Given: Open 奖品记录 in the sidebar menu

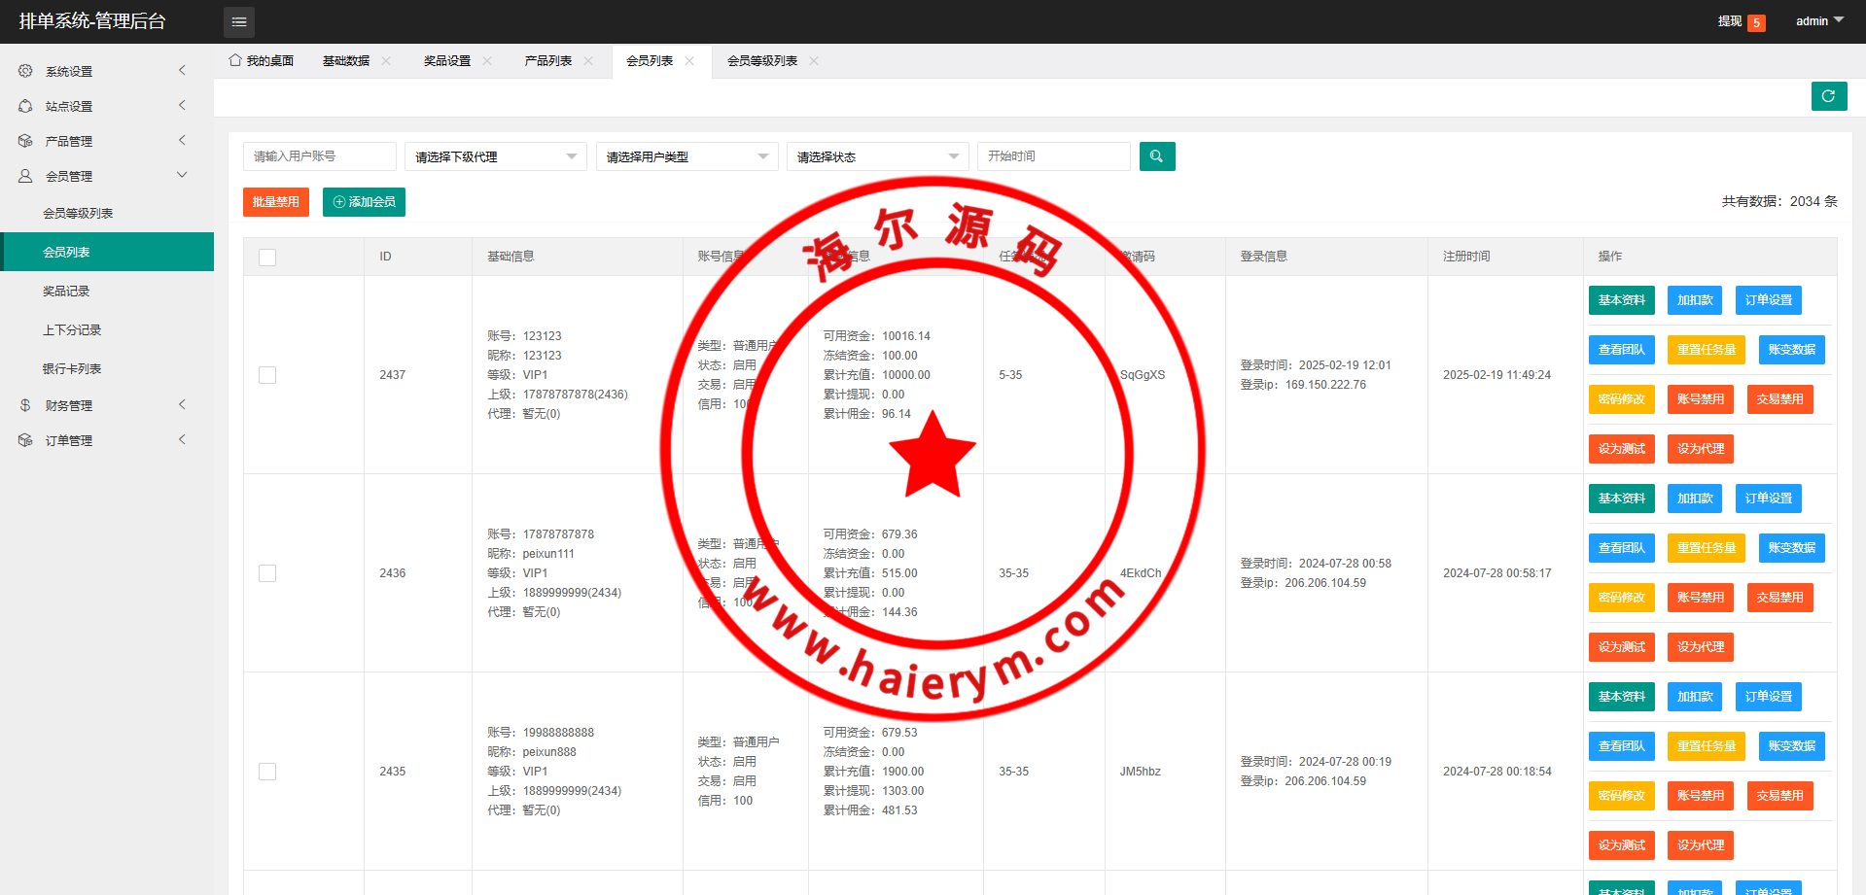Looking at the screenshot, I should (66, 292).
